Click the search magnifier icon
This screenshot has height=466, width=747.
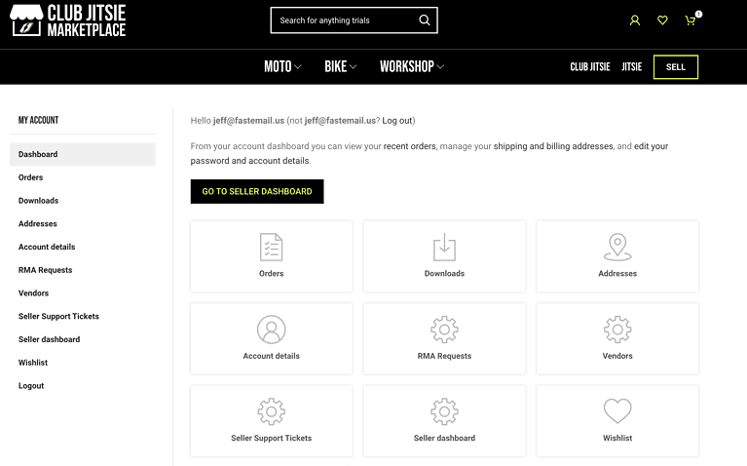[424, 20]
